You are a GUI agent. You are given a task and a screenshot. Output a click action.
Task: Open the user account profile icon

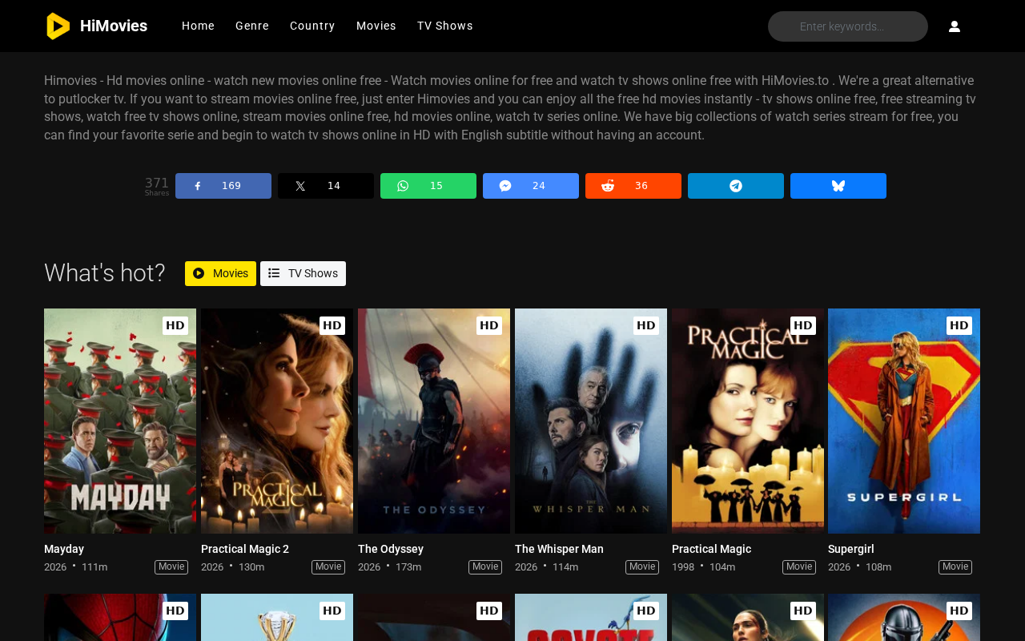pos(955,26)
